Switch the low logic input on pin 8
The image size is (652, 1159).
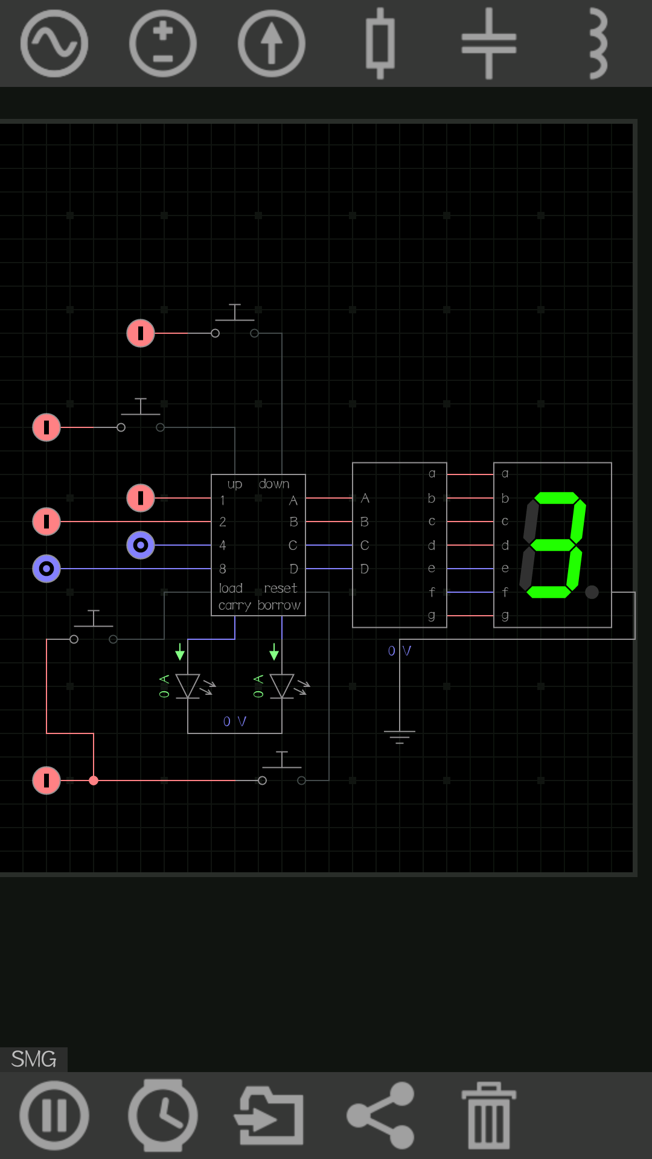(x=46, y=569)
